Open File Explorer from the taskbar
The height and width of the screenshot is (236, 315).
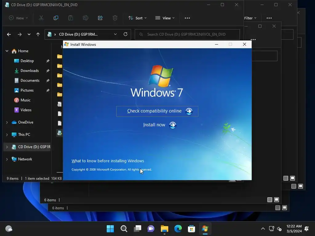[x=165, y=229]
